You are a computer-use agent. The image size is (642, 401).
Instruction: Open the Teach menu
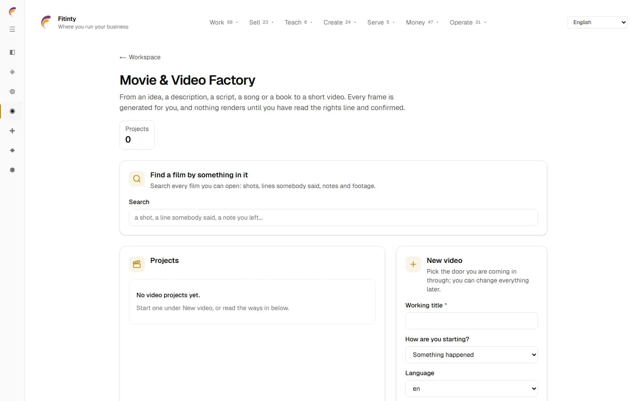(x=298, y=22)
